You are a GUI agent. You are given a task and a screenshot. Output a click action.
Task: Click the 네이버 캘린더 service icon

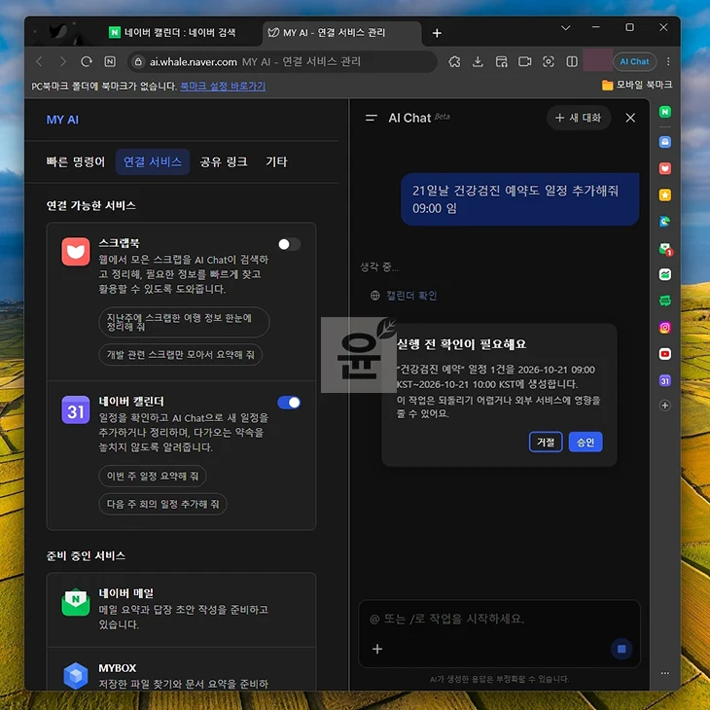tap(76, 409)
